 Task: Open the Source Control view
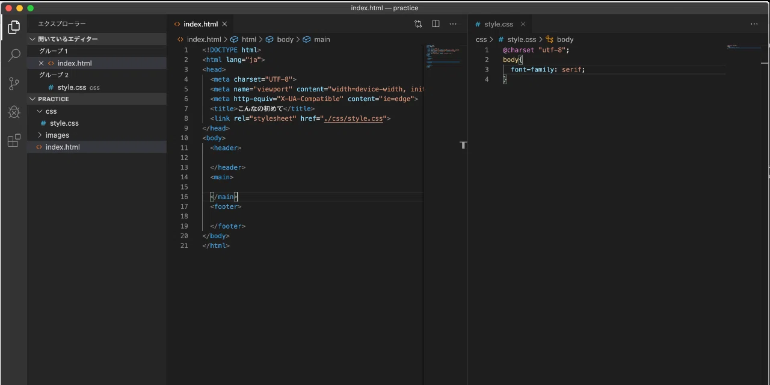[13, 84]
